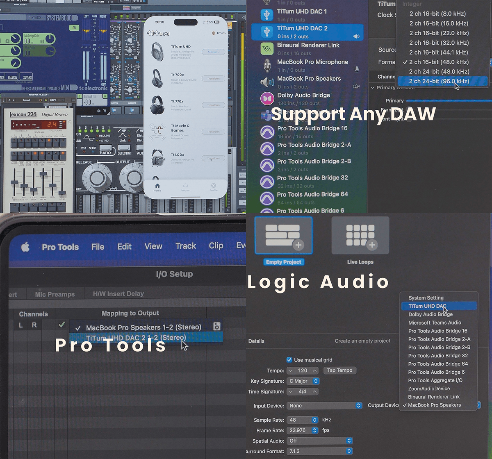This screenshot has height=459, width=492.
Task: Tap the Tt Movie & Games mode icon
Action: coord(157,132)
